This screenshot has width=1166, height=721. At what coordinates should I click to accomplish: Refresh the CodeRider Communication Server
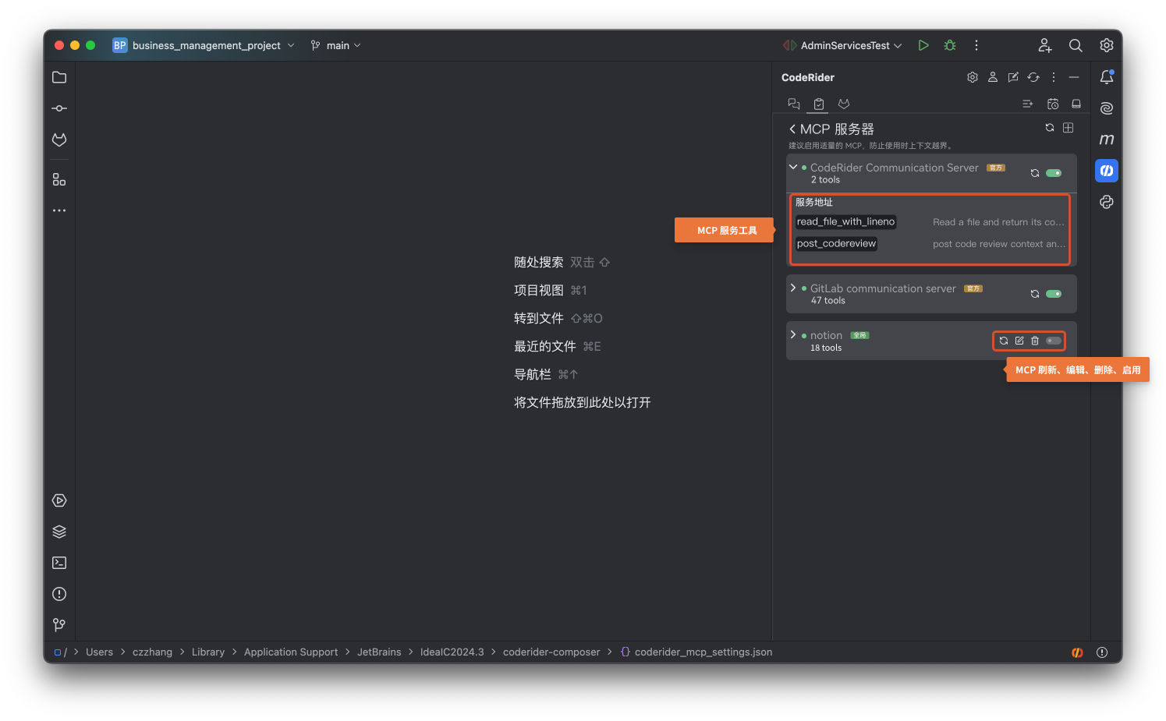(x=1035, y=173)
